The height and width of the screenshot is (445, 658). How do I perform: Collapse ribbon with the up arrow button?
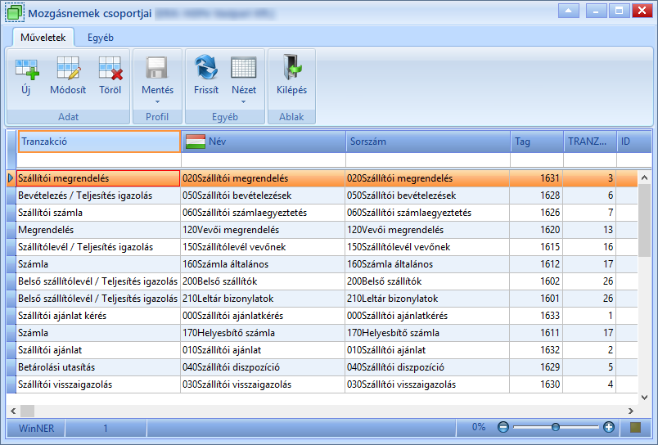(569, 11)
